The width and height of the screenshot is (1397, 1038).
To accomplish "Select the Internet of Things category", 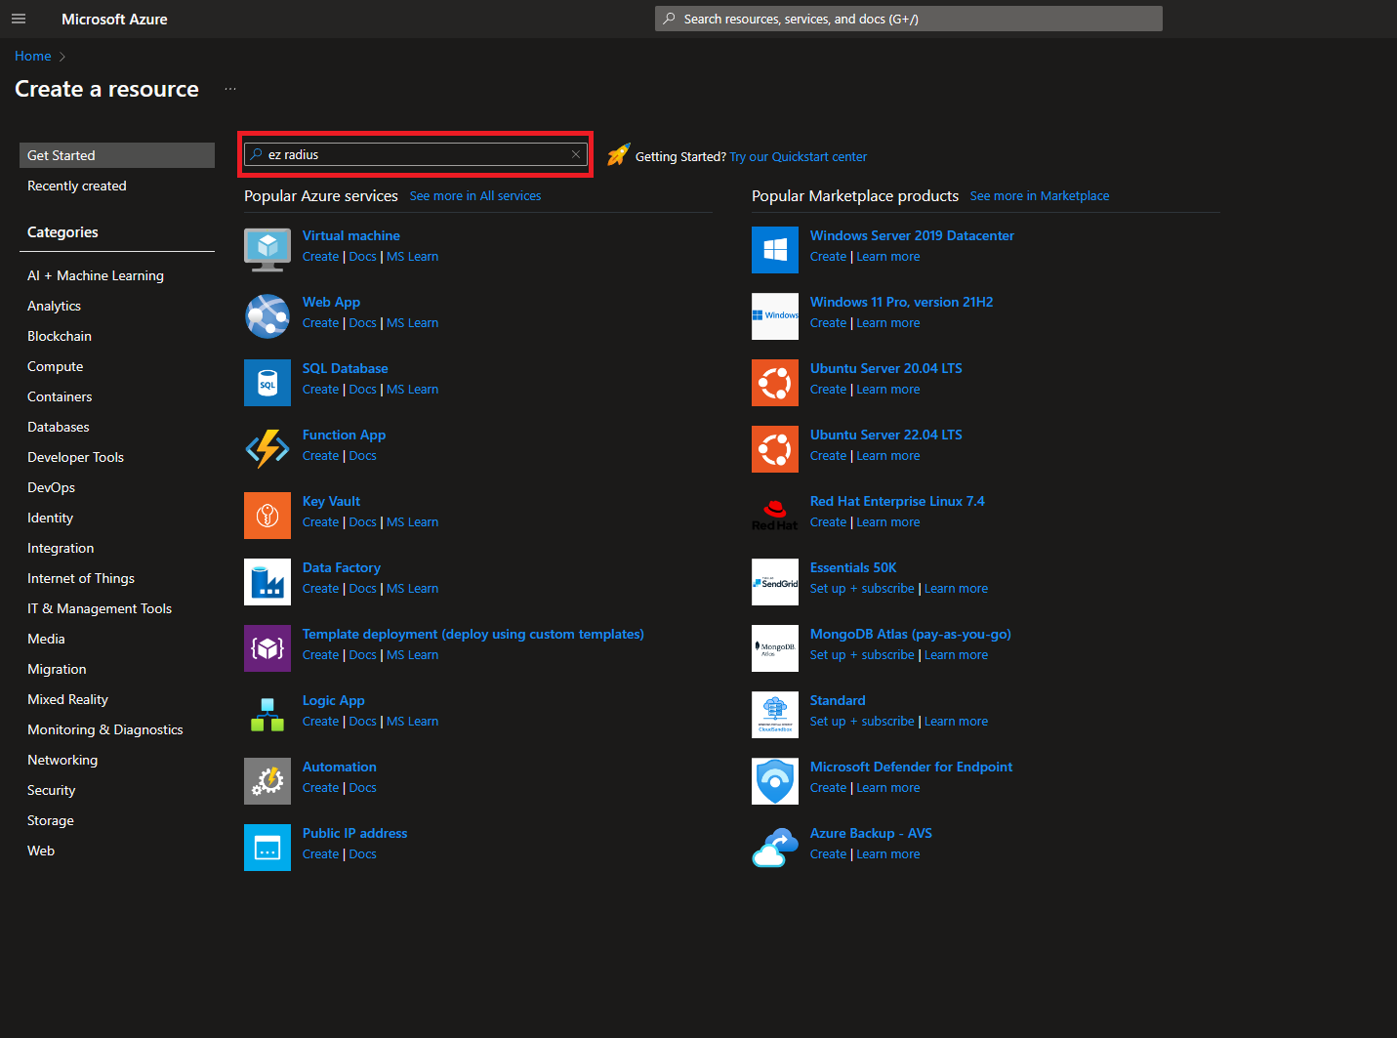I will [81, 578].
